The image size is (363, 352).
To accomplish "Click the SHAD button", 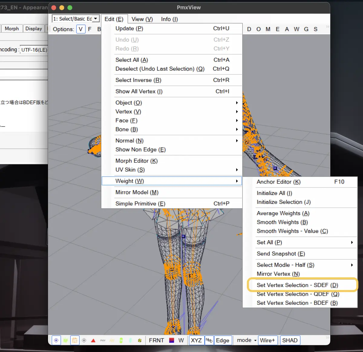I will (x=290, y=341).
